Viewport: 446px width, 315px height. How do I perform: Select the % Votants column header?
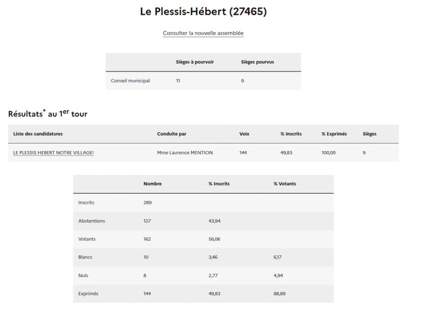[284, 184]
